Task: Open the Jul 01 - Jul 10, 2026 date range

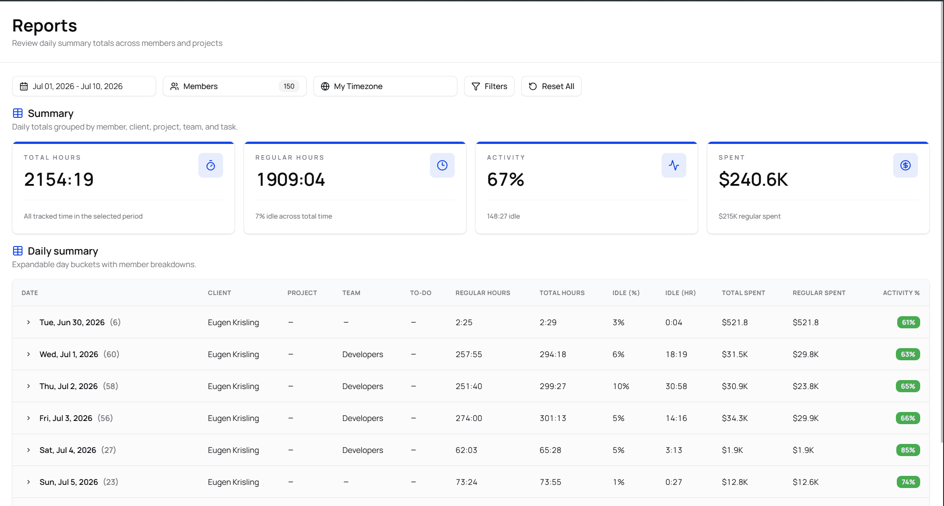Action: [84, 86]
